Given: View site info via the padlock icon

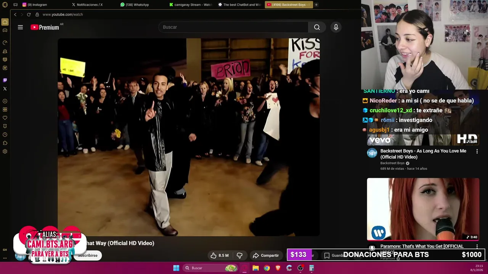Looking at the screenshot, I should pos(37,14).
